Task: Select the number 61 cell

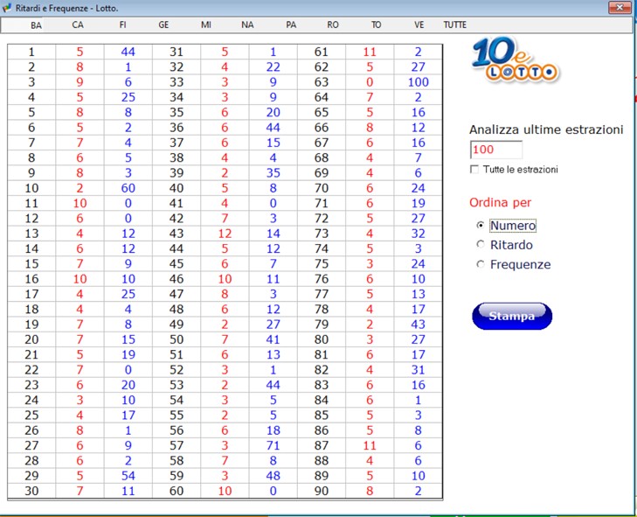Action: [x=322, y=52]
